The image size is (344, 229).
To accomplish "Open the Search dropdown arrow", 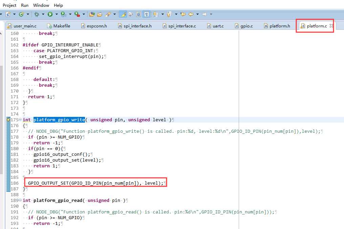I will point(114,14).
